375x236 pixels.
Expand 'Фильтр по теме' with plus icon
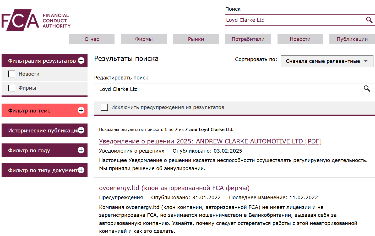[x=81, y=110]
